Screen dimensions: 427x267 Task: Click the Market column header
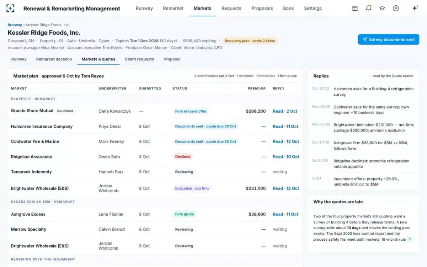click(x=19, y=88)
